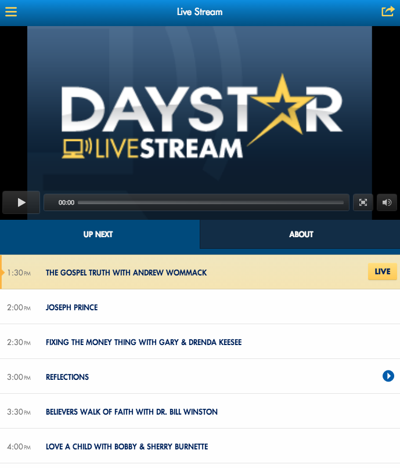The image size is (400, 468).
Task: Tap the share icon
Action: (x=388, y=12)
